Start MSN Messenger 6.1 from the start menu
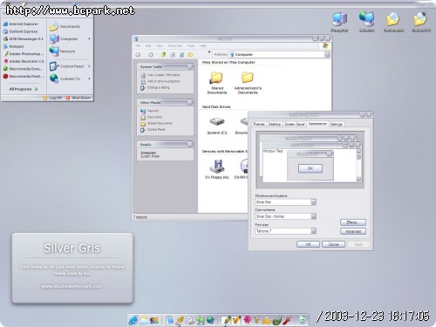 pyautogui.click(x=24, y=39)
